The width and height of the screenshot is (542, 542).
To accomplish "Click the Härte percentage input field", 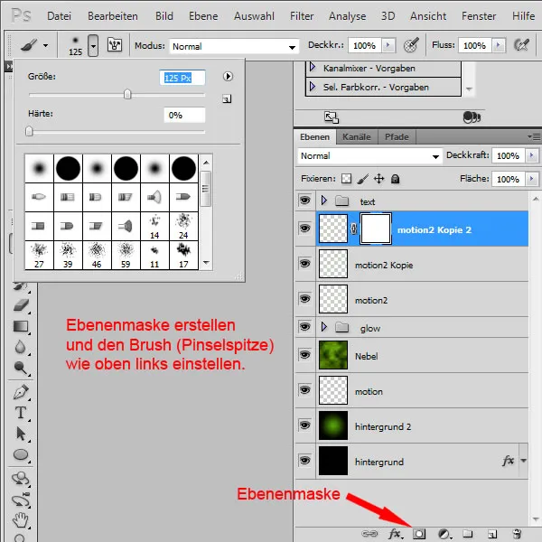I will [184, 115].
